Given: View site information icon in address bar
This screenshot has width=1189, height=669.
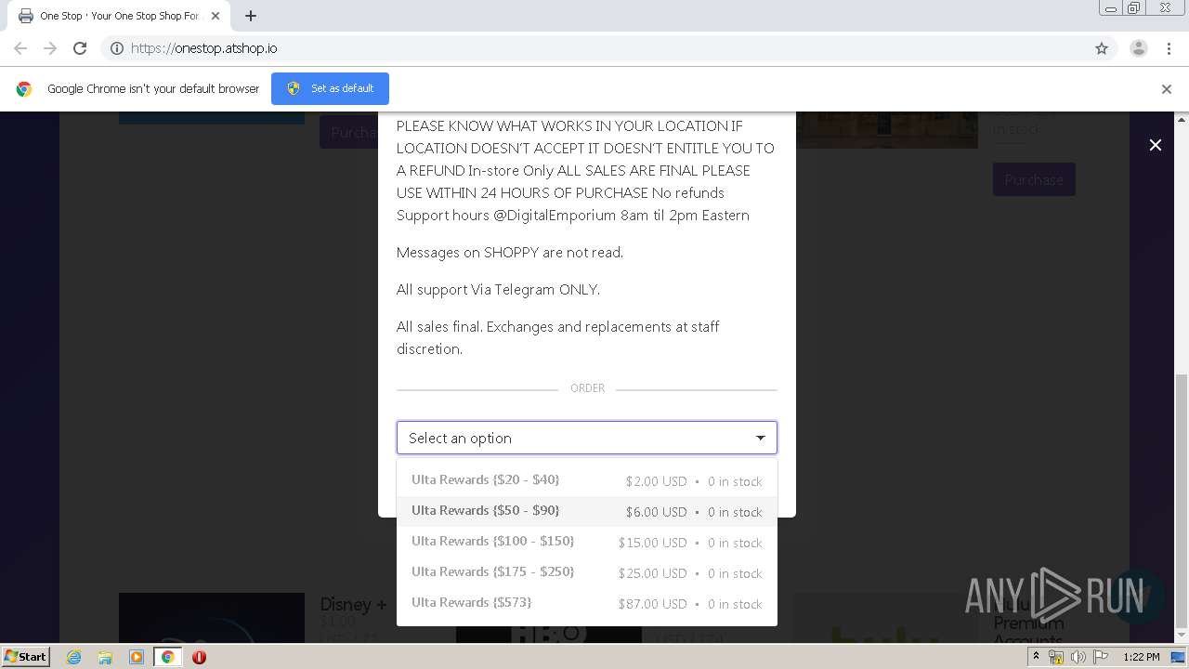Looking at the screenshot, I should pyautogui.click(x=117, y=48).
